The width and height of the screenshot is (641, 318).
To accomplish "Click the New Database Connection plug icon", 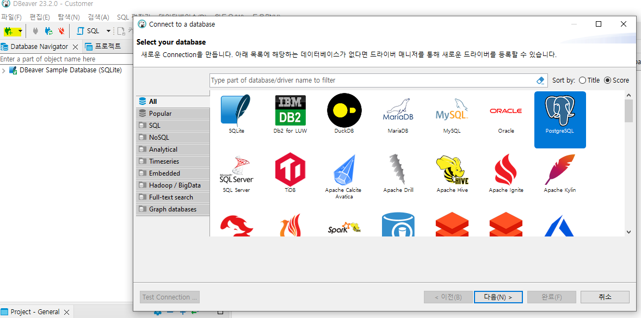I will pyautogui.click(x=9, y=31).
